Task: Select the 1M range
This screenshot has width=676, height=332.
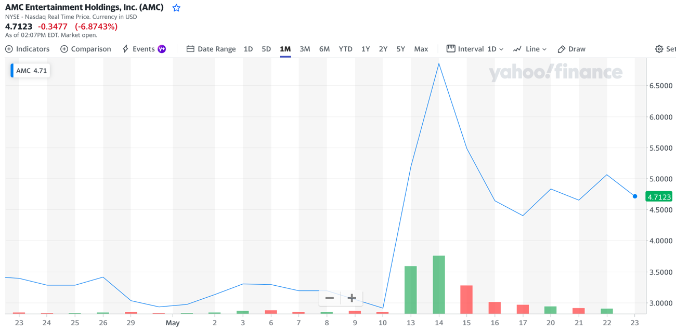Action: pos(285,49)
